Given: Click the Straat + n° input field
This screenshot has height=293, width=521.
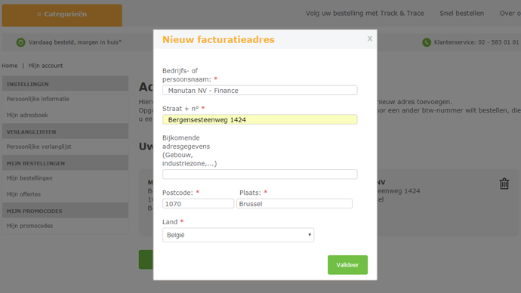Looking at the screenshot, I should pos(260,119).
